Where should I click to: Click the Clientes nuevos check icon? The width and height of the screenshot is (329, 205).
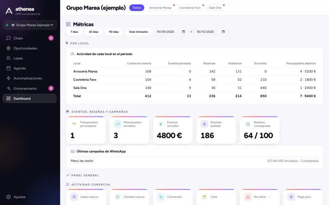(118, 197)
